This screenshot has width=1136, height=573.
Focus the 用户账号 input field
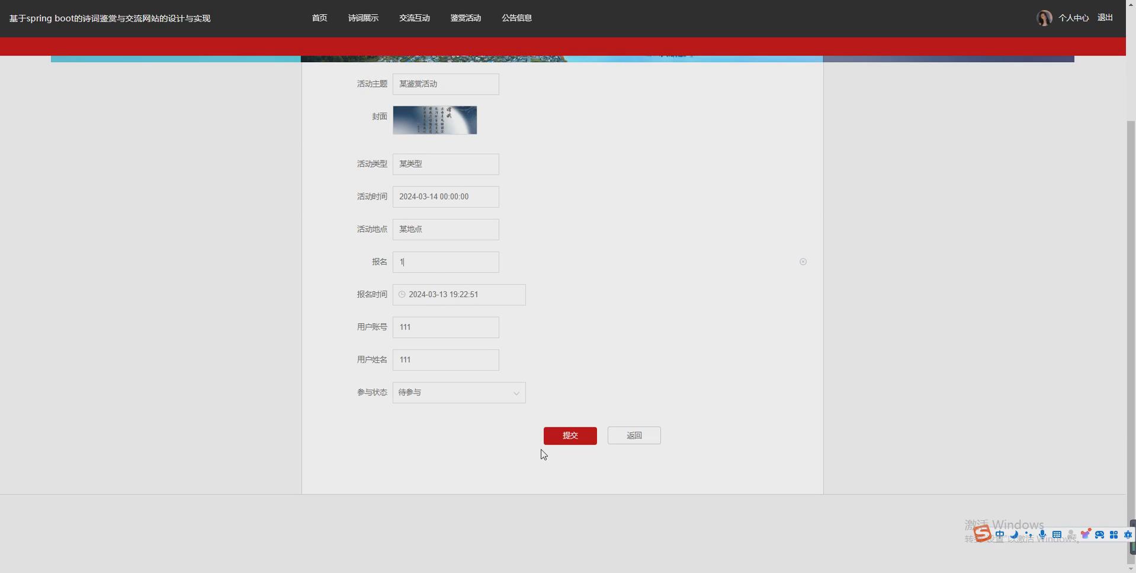point(446,327)
